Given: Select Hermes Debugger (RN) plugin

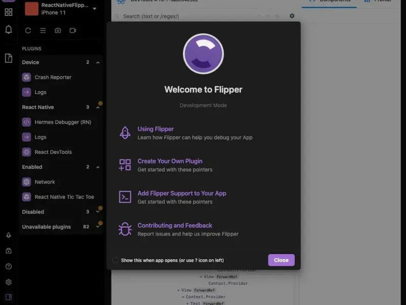Looking at the screenshot, I should point(61,122).
